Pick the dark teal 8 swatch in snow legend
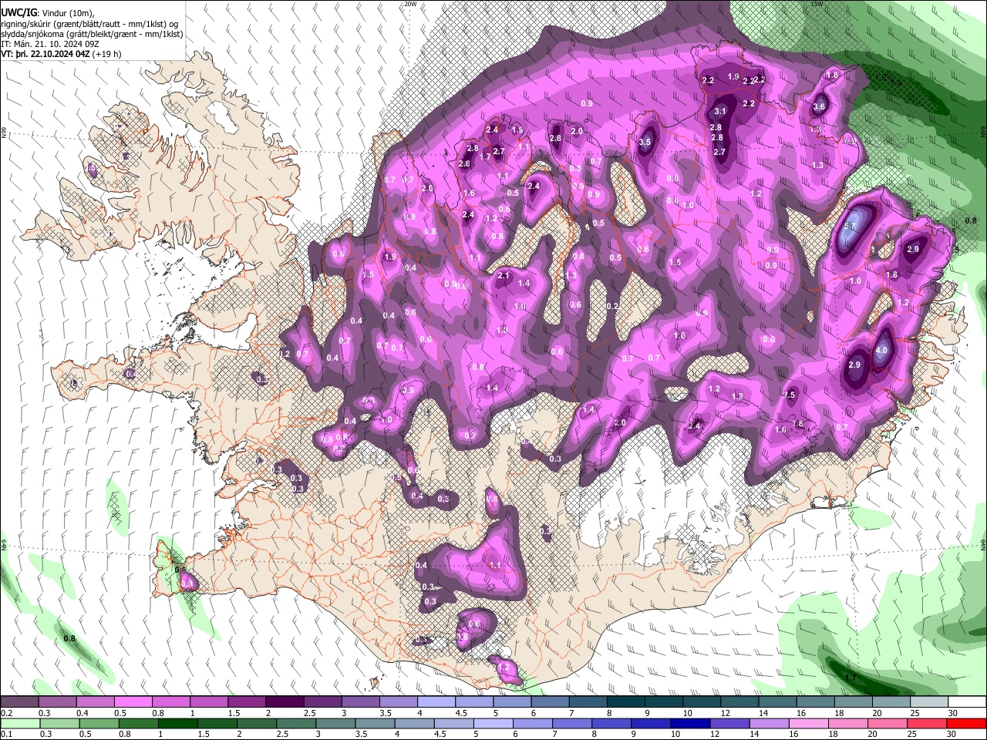 (x=626, y=701)
